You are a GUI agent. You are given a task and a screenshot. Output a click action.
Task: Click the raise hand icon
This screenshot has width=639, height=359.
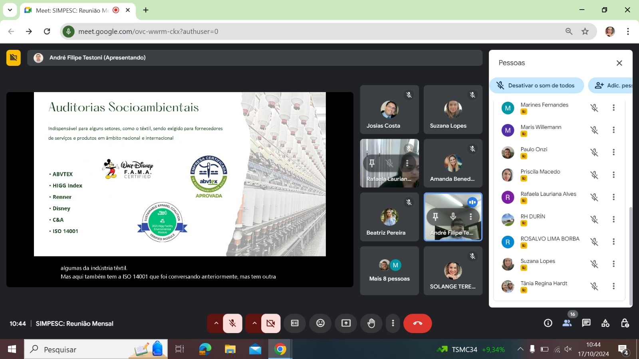click(x=371, y=323)
